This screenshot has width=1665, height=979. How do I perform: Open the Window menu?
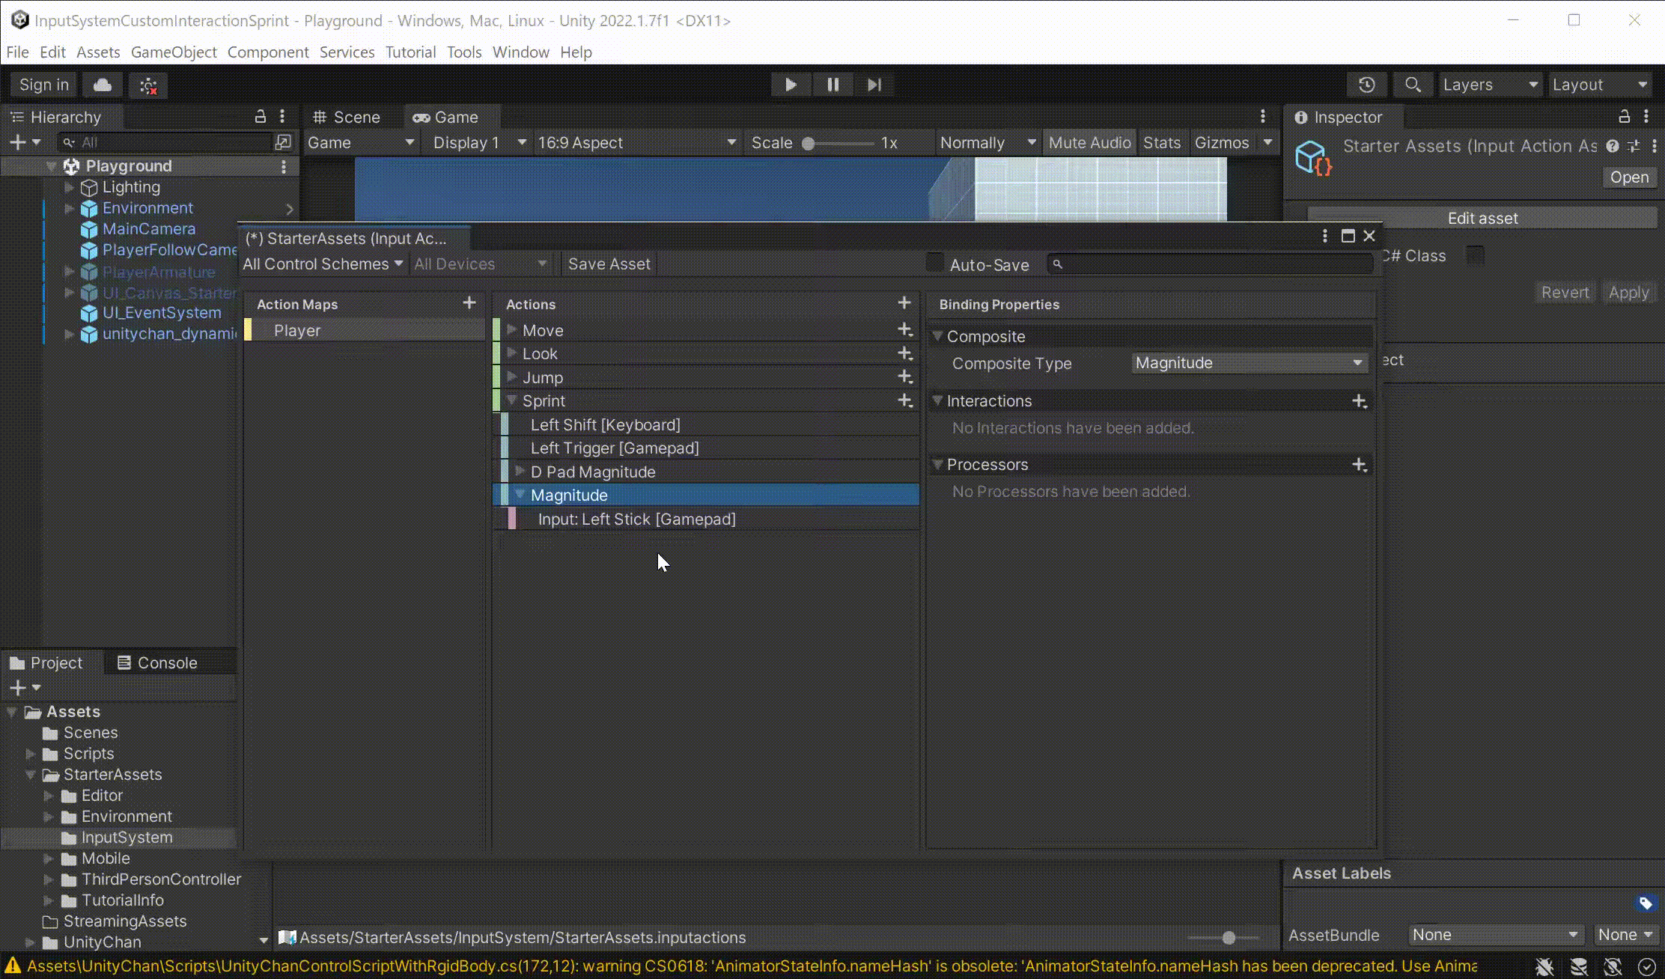[x=520, y=52]
